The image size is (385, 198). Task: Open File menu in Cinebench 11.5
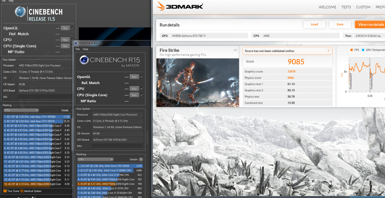pos(4,1)
